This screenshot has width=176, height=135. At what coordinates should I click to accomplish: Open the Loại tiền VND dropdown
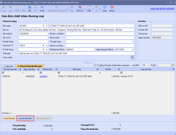[x=148, y=65]
